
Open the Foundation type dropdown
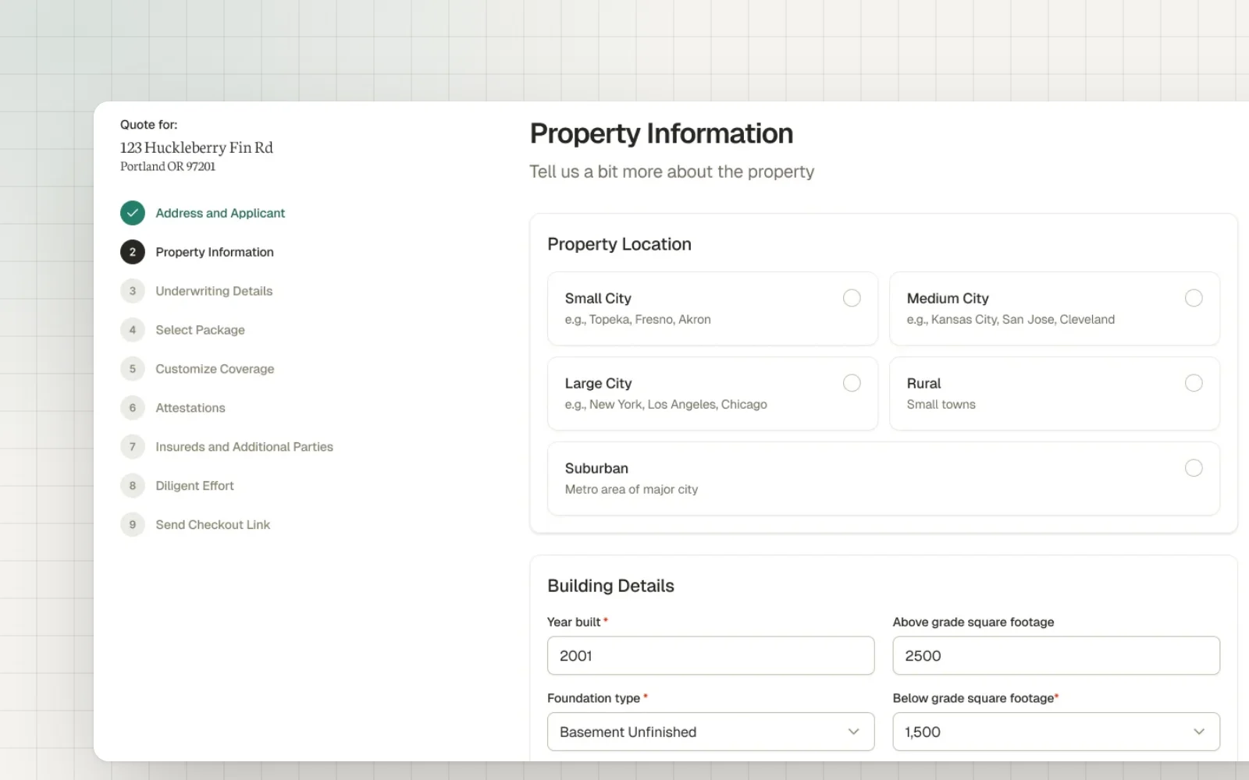point(710,732)
